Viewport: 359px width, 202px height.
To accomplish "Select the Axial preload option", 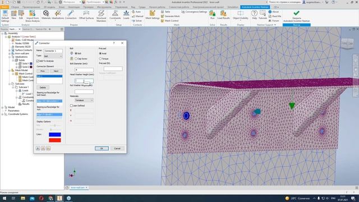I will (x=100, y=53).
